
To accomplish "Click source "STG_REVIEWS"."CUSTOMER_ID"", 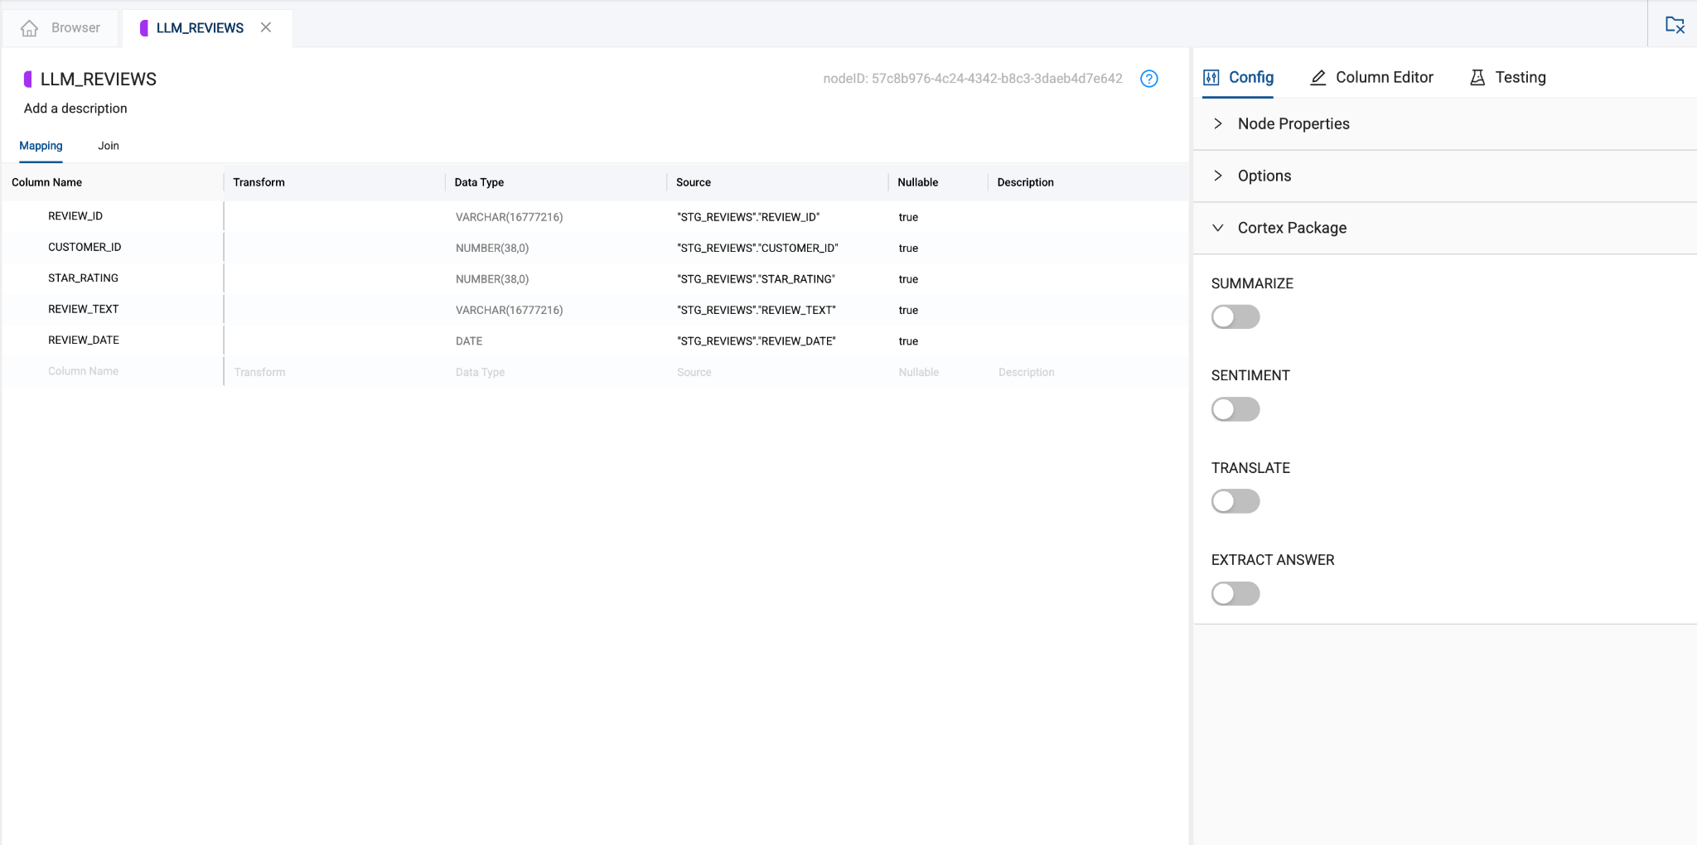I will click(757, 249).
